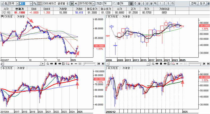Open the MXI ticker dropdown arrow
210x114 pixels.
[x=31, y=4]
